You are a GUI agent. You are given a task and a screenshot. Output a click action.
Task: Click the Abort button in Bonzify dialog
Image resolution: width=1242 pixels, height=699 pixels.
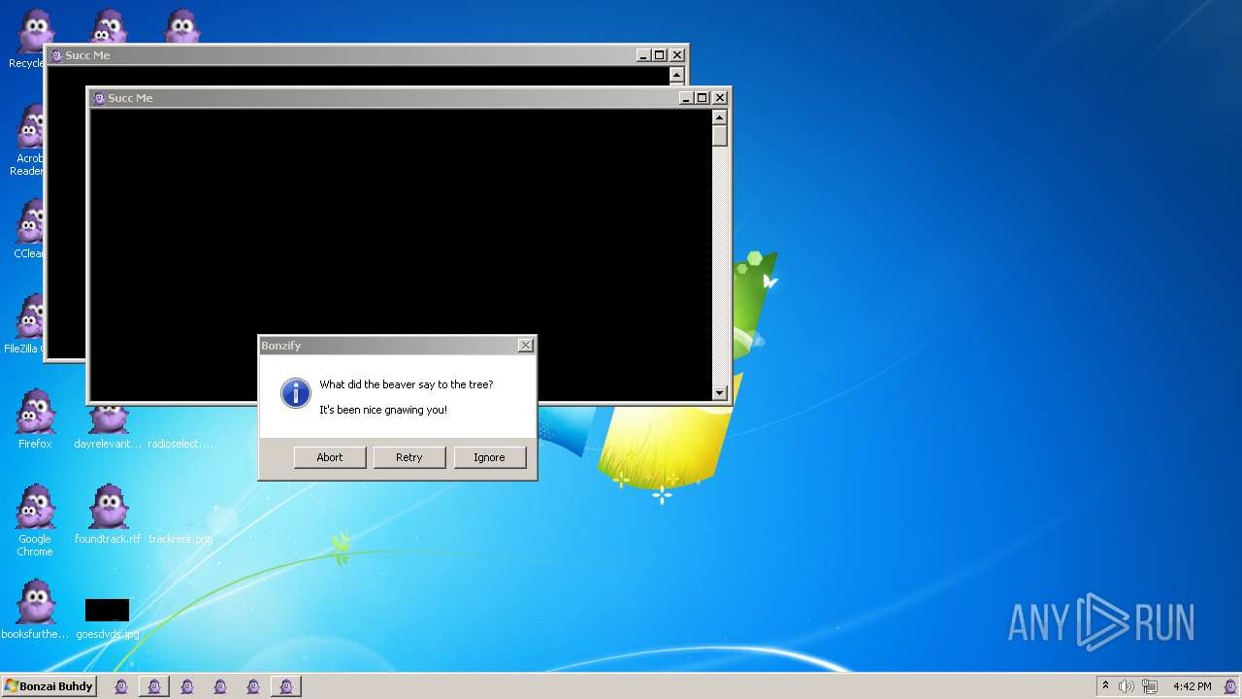(x=330, y=457)
